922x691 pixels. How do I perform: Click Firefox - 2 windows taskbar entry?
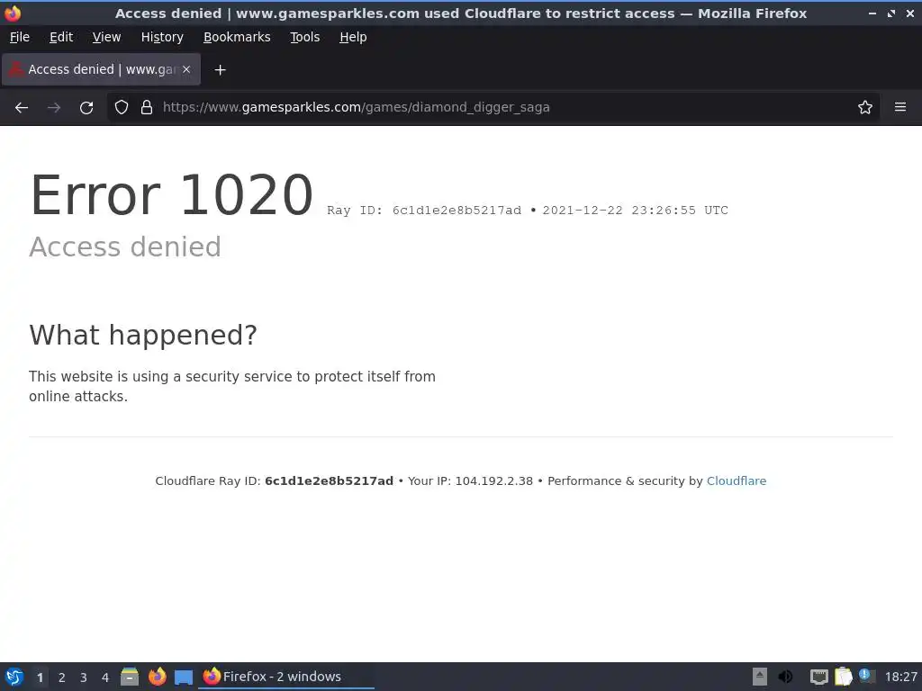click(287, 677)
